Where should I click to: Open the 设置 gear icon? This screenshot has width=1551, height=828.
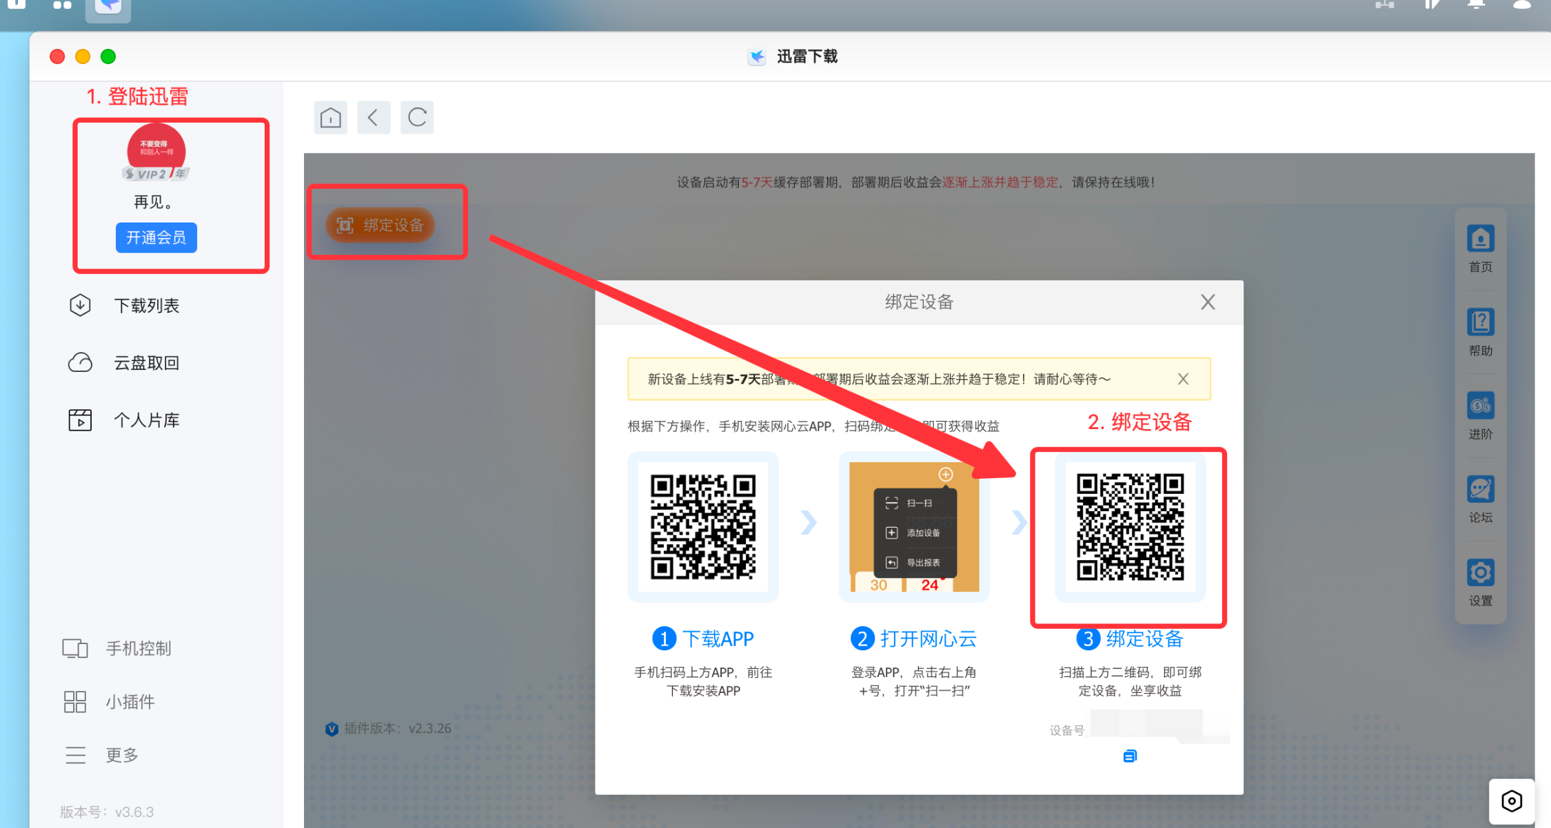click(1480, 573)
